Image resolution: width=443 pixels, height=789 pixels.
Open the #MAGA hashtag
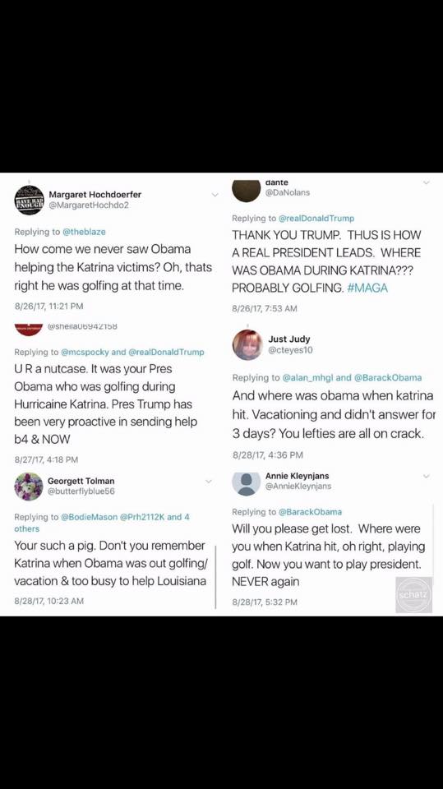pos(367,288)
